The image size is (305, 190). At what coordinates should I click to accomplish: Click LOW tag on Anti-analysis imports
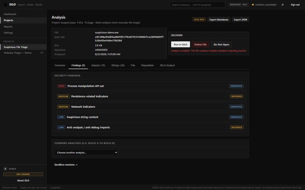[61, 127]
